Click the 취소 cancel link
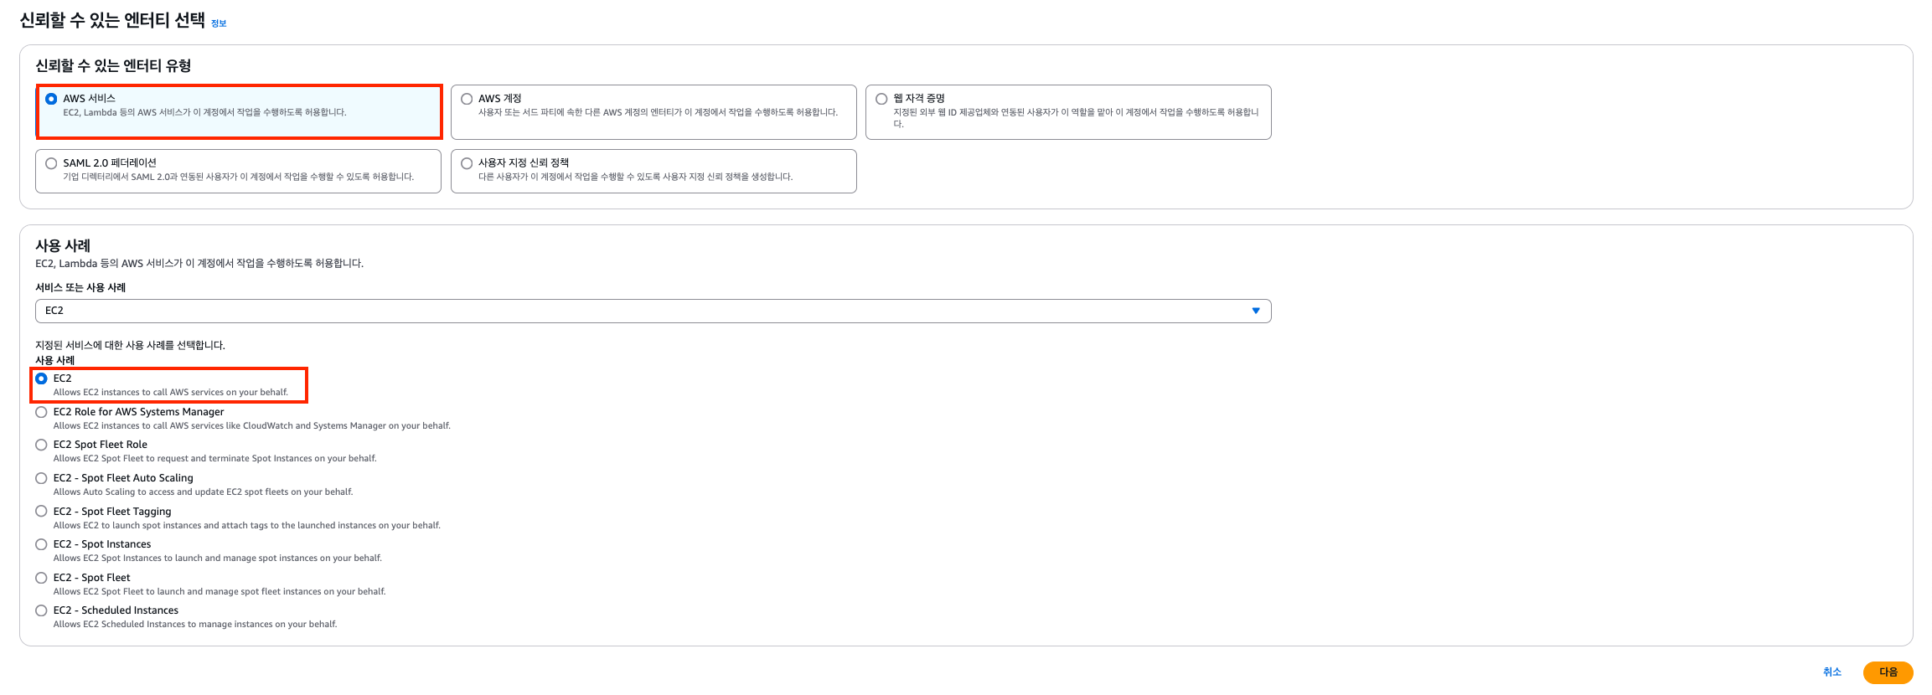The width and height of the screenshot is (1932, 695). tap(1832, 672)
